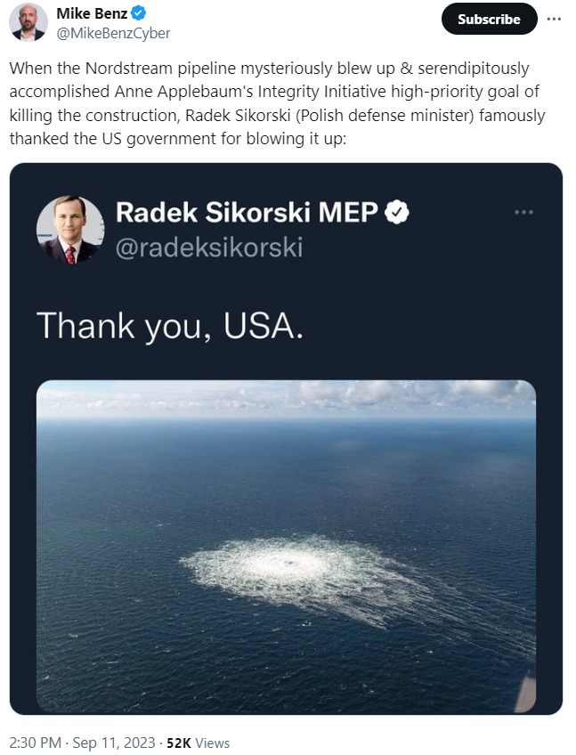
Task: Visit the @radeksikorski handle
Action: [209, 248]
